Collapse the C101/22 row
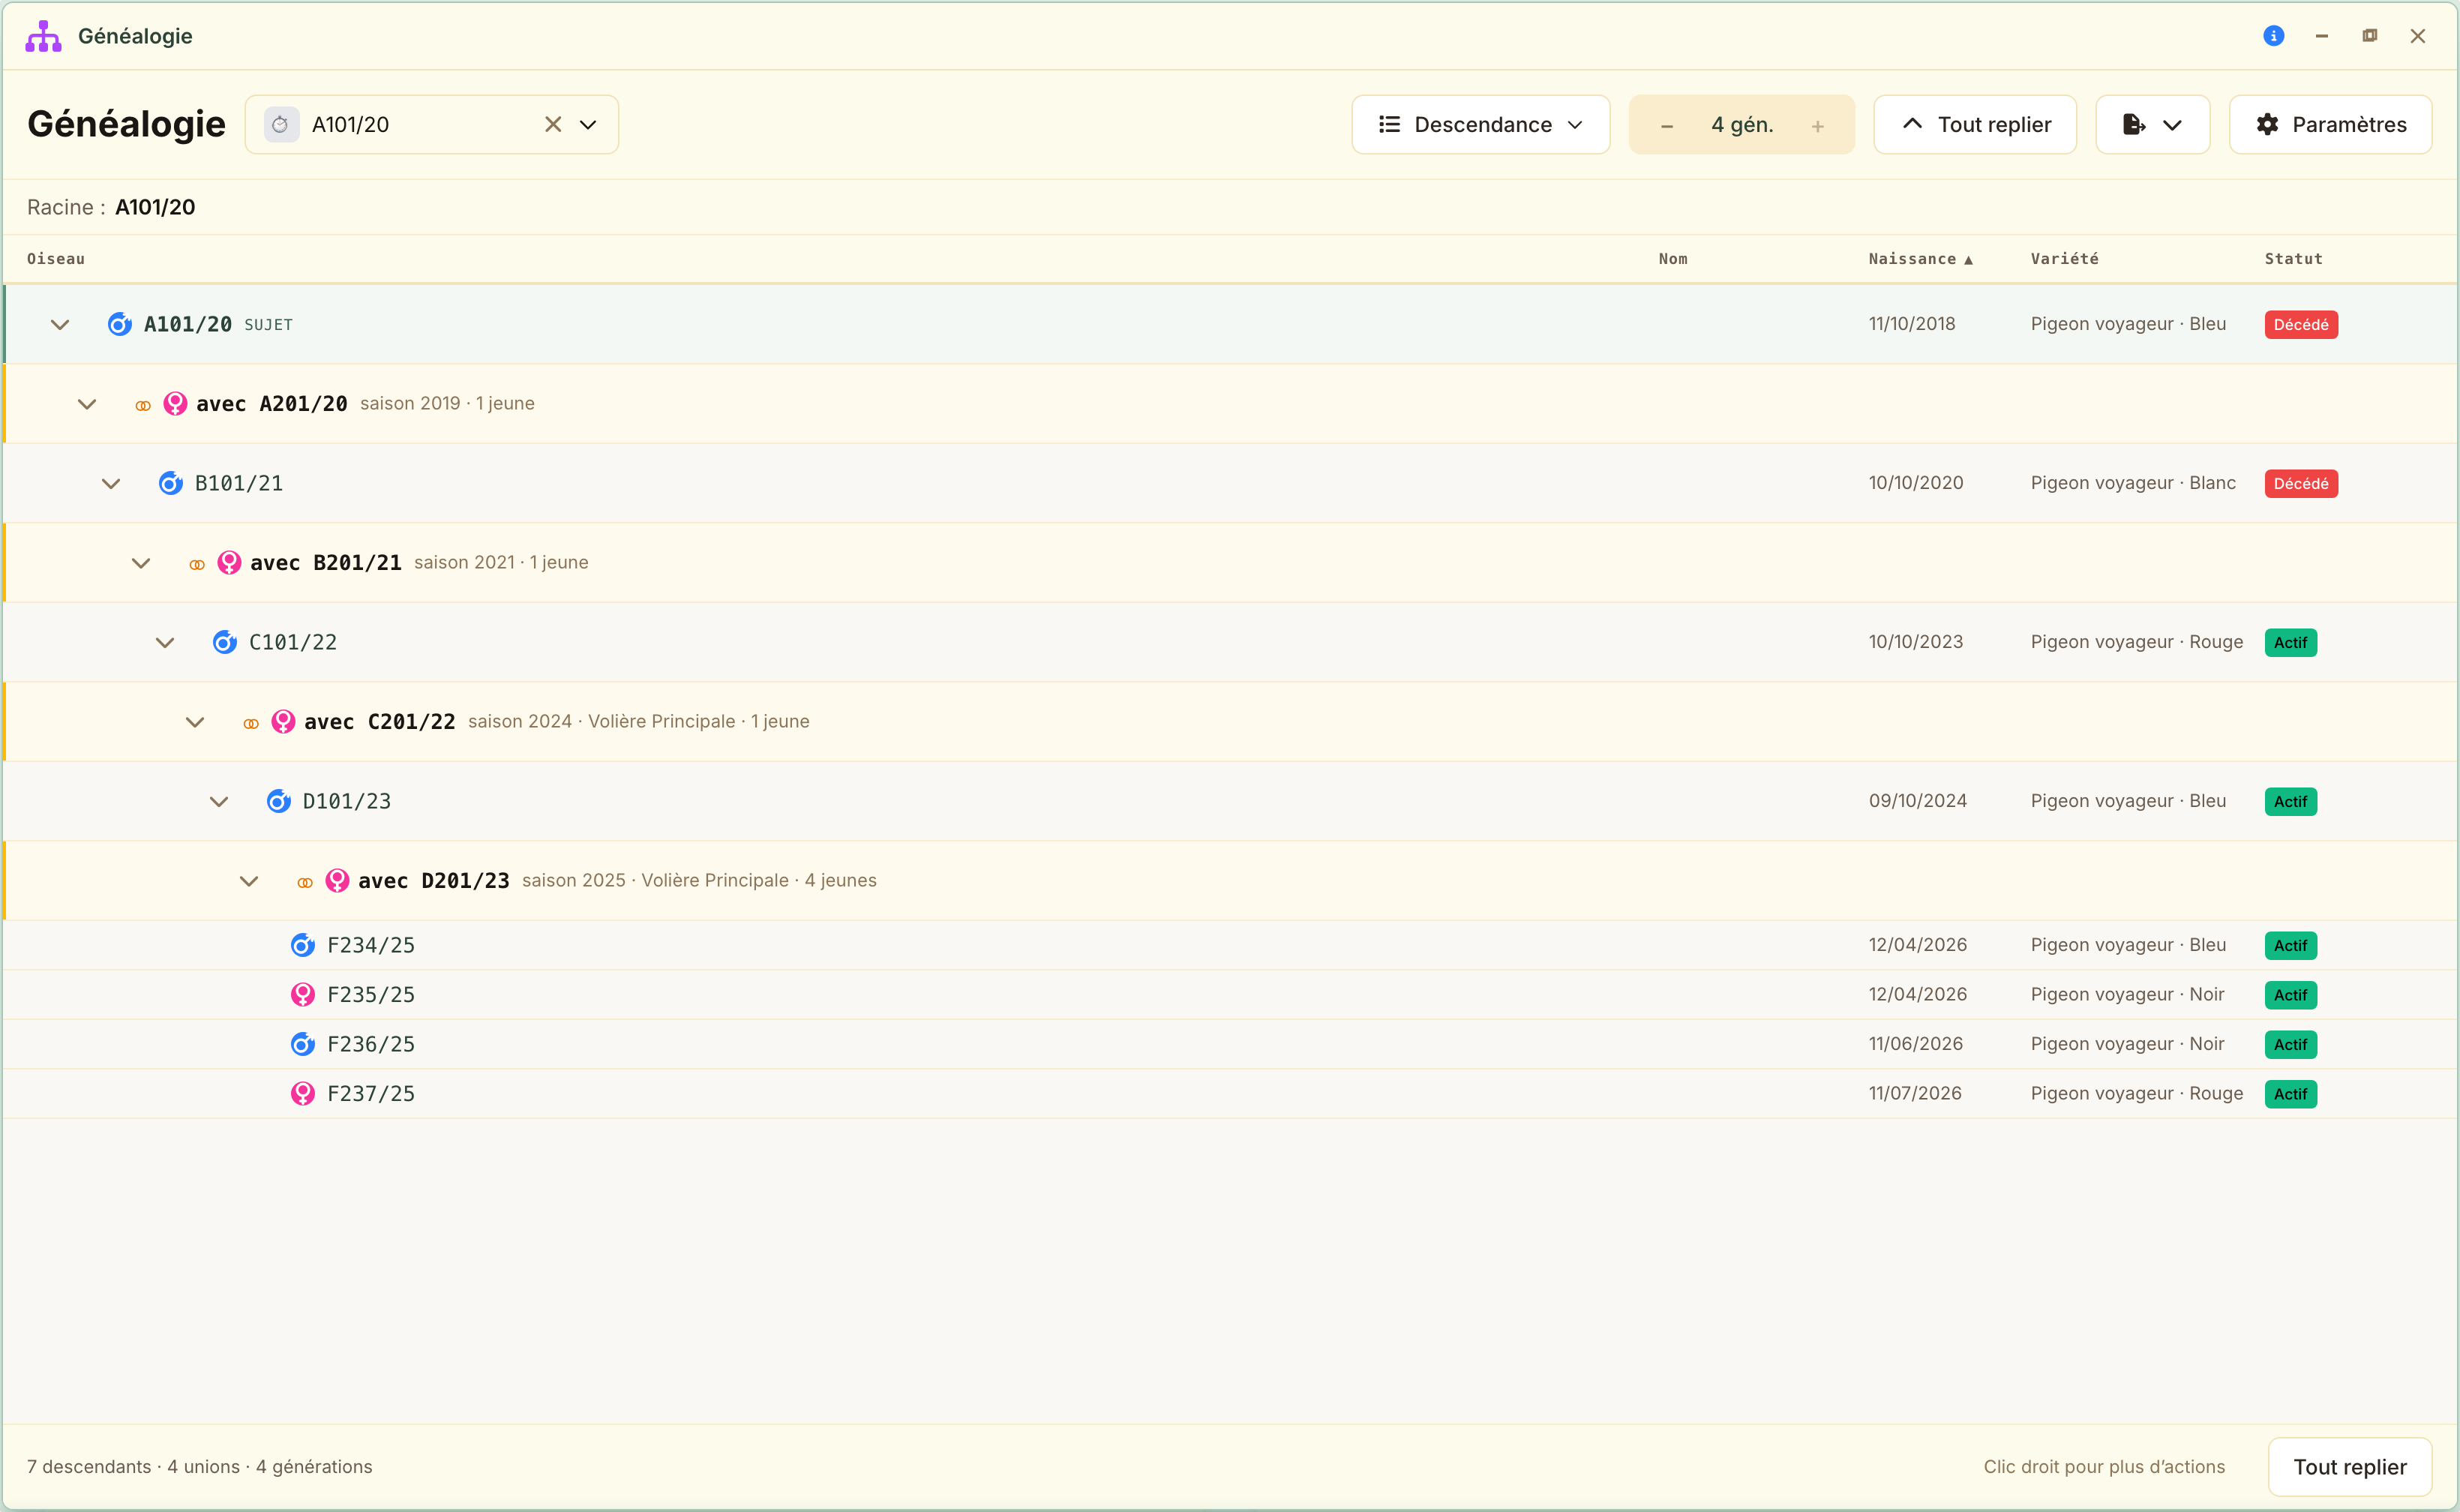 tap(165, 642)
